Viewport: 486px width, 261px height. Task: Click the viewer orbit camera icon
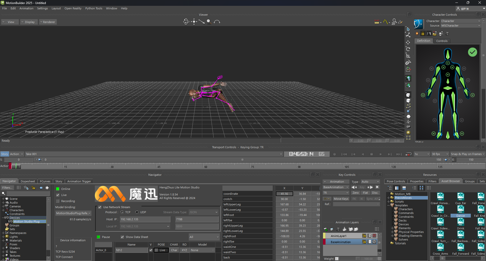pyautogui.click(x=186, y=22)
